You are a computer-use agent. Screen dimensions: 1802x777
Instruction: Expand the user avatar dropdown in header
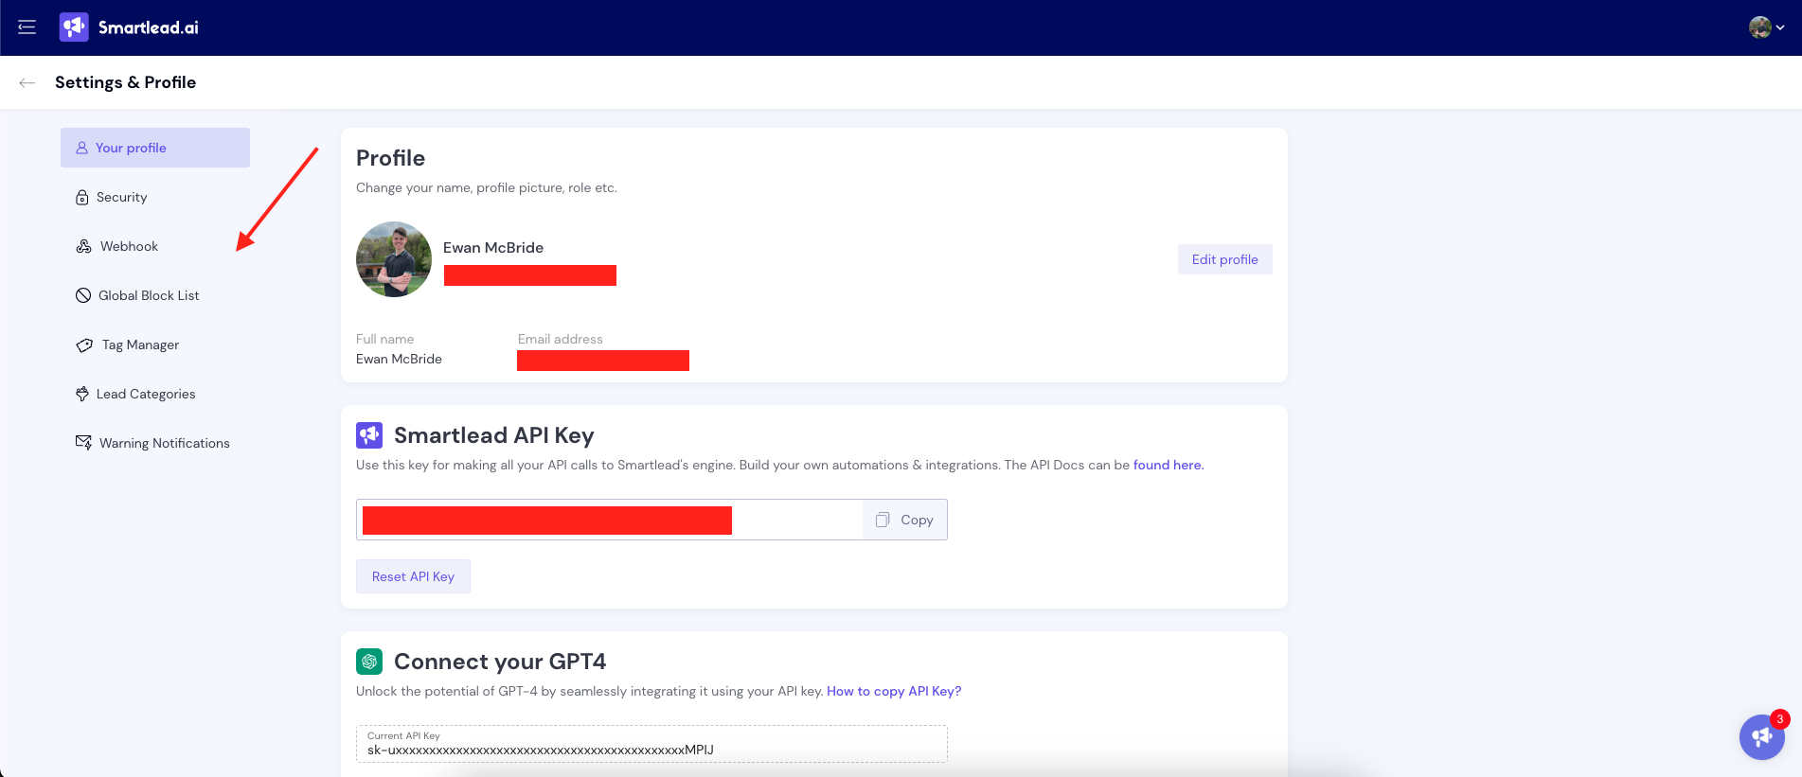[1766, 27]
